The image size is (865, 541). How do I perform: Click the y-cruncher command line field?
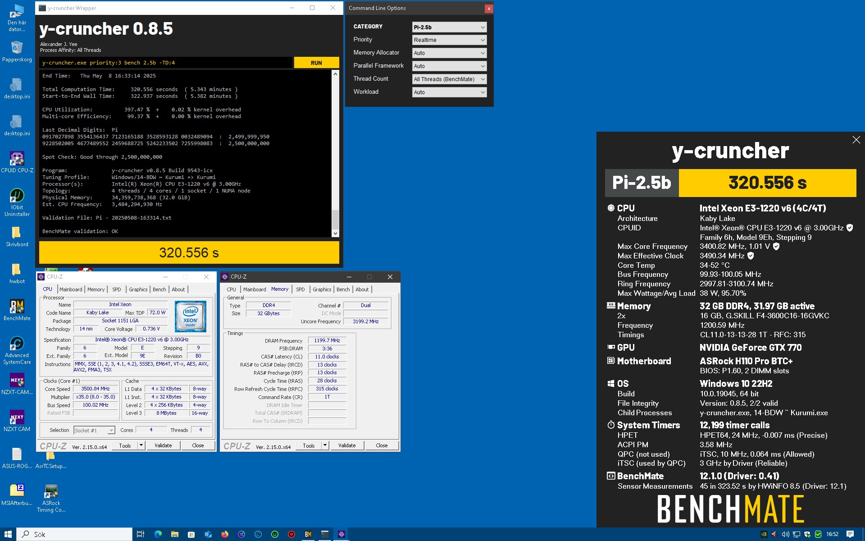coord(166,63)
